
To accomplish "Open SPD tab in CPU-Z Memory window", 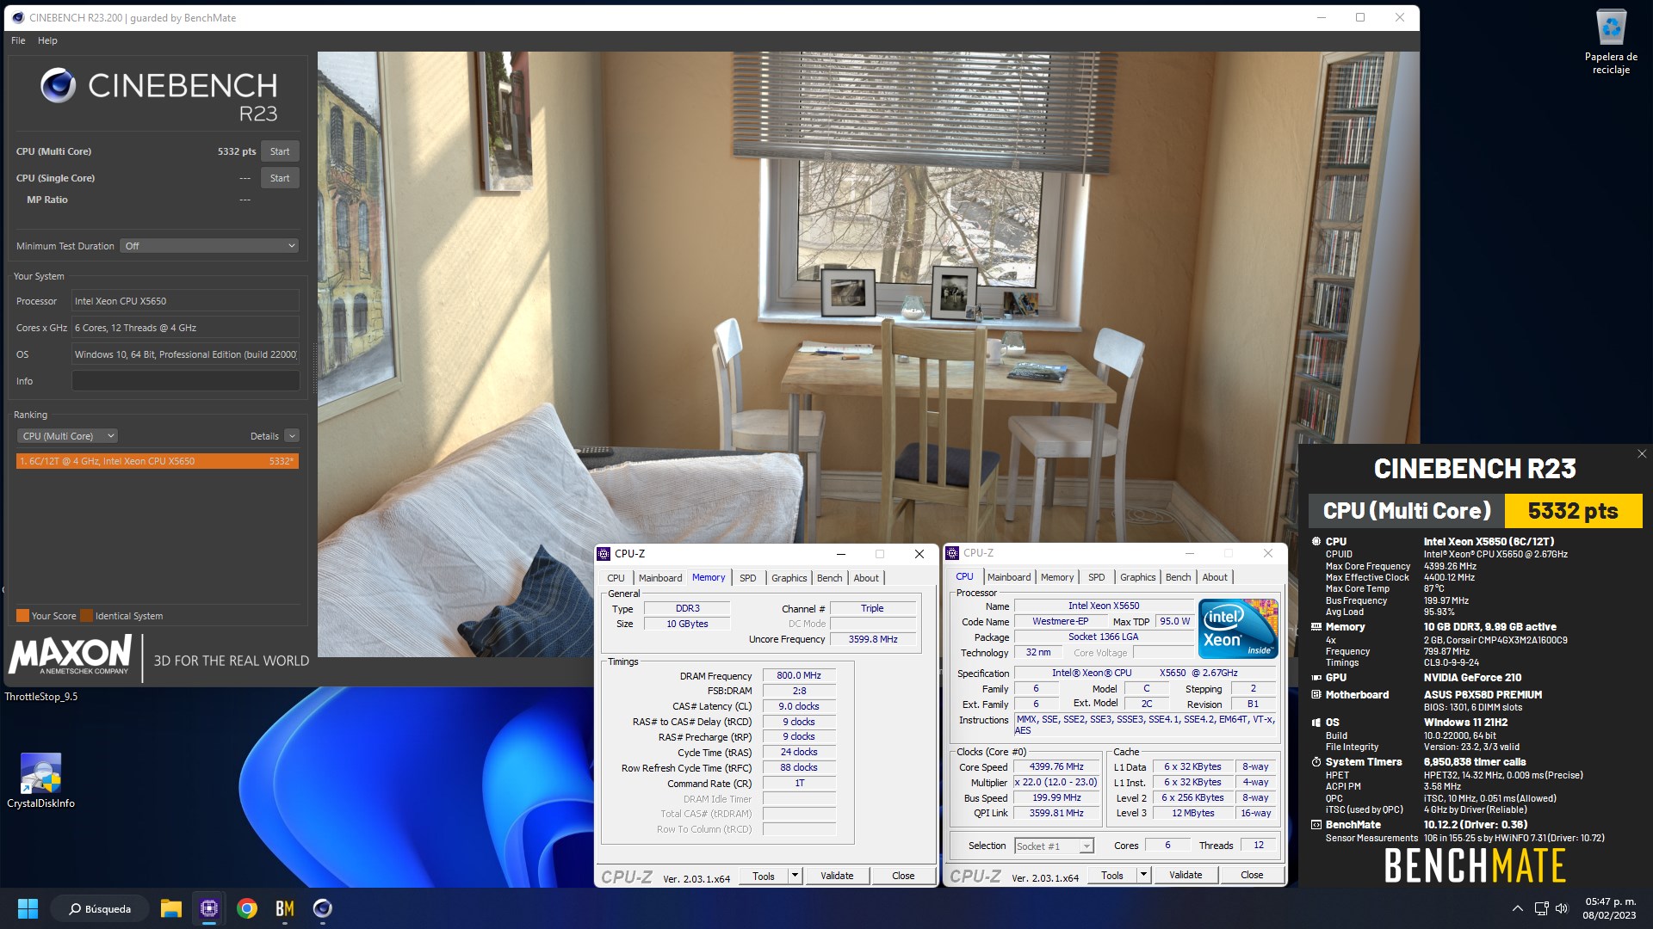I will click(747, 578).
